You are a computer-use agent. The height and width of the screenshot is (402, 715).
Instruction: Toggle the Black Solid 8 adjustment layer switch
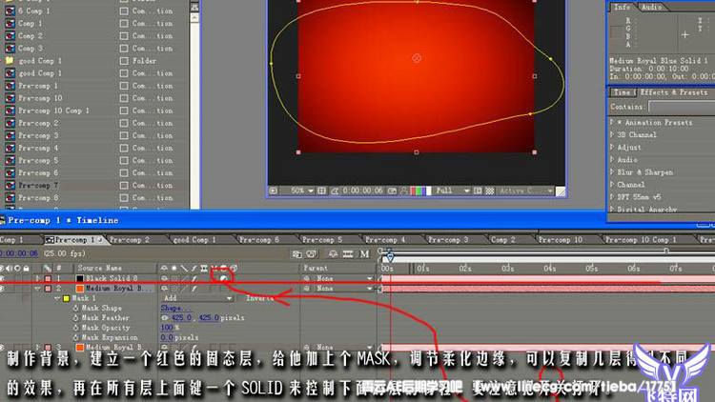(x=224, y=278)
